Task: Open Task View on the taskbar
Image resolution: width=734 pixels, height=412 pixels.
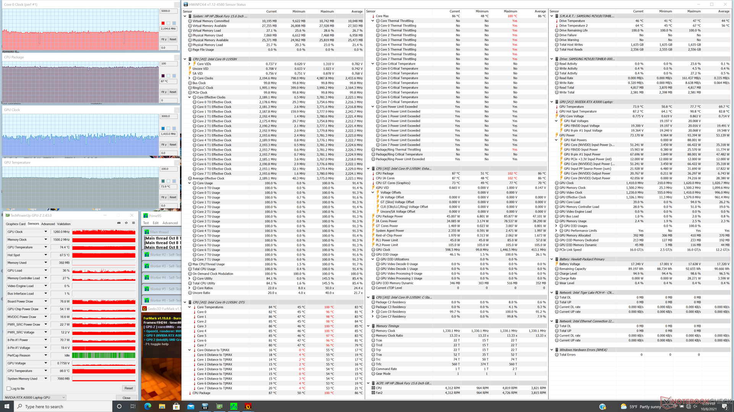Action: (x=133, y=406)
